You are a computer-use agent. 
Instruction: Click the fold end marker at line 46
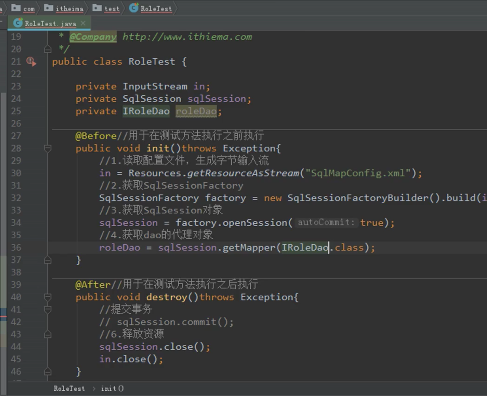(47, 371)
